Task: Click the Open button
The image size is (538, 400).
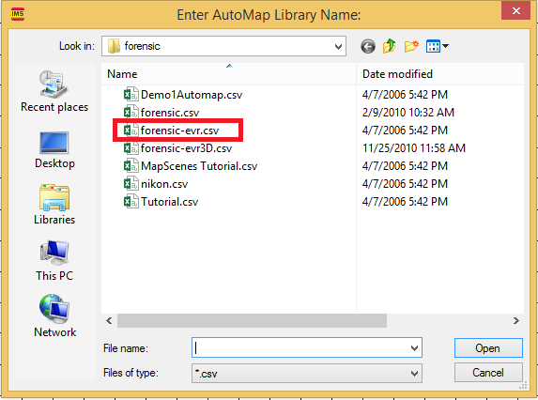Action: (488, 348)
